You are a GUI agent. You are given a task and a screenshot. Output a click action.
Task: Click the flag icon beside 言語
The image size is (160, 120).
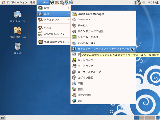point(74,89)
